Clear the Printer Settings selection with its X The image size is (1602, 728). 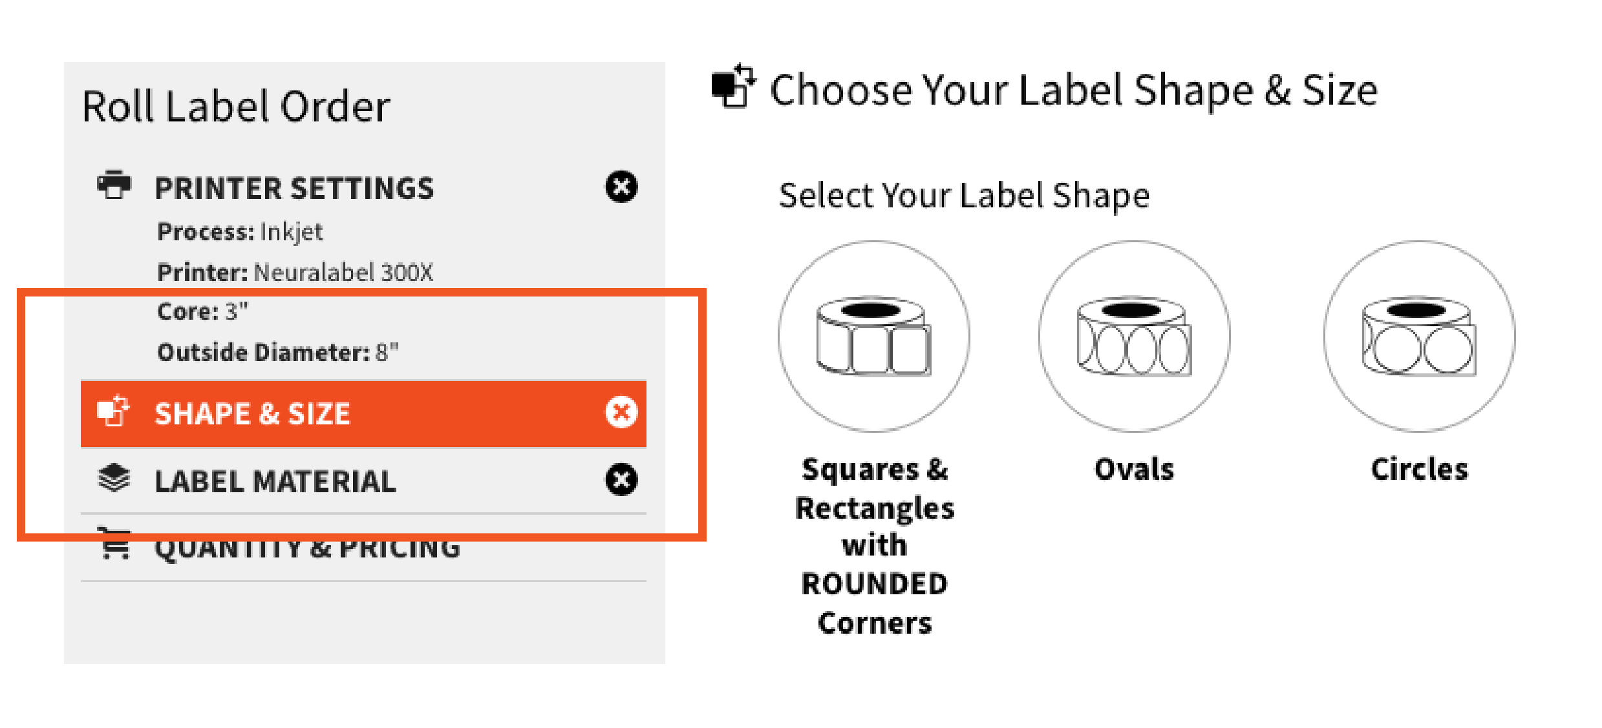[620, 187]
